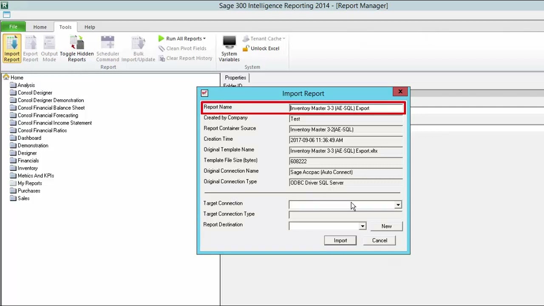This screenshot has height=306, width=544.
Task: Select the Properties tab
Action: tap(235, 77)
